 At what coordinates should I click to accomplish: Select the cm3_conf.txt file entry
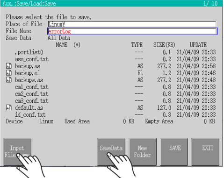pos(111,101)
